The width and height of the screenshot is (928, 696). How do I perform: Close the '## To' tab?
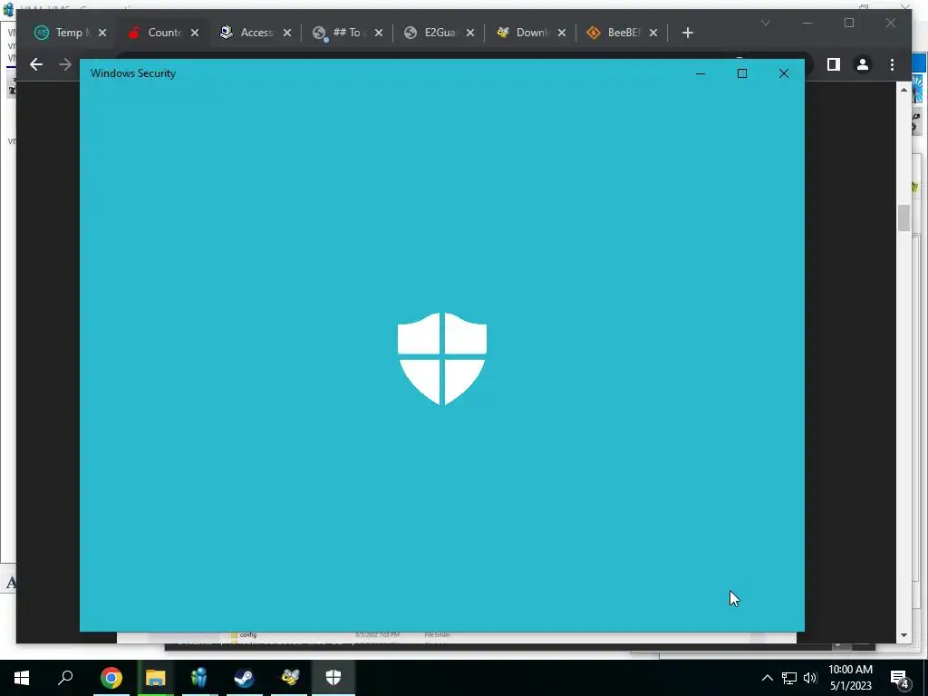(x=379, y=33)
